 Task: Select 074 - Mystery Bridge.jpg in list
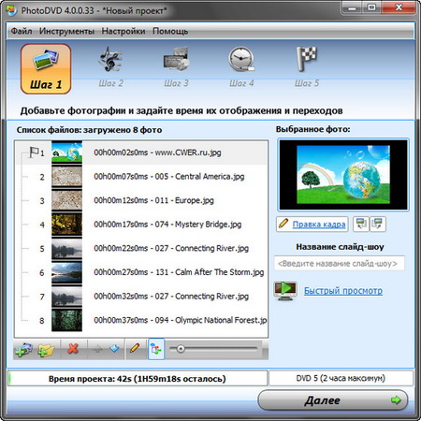click(141, 225)
